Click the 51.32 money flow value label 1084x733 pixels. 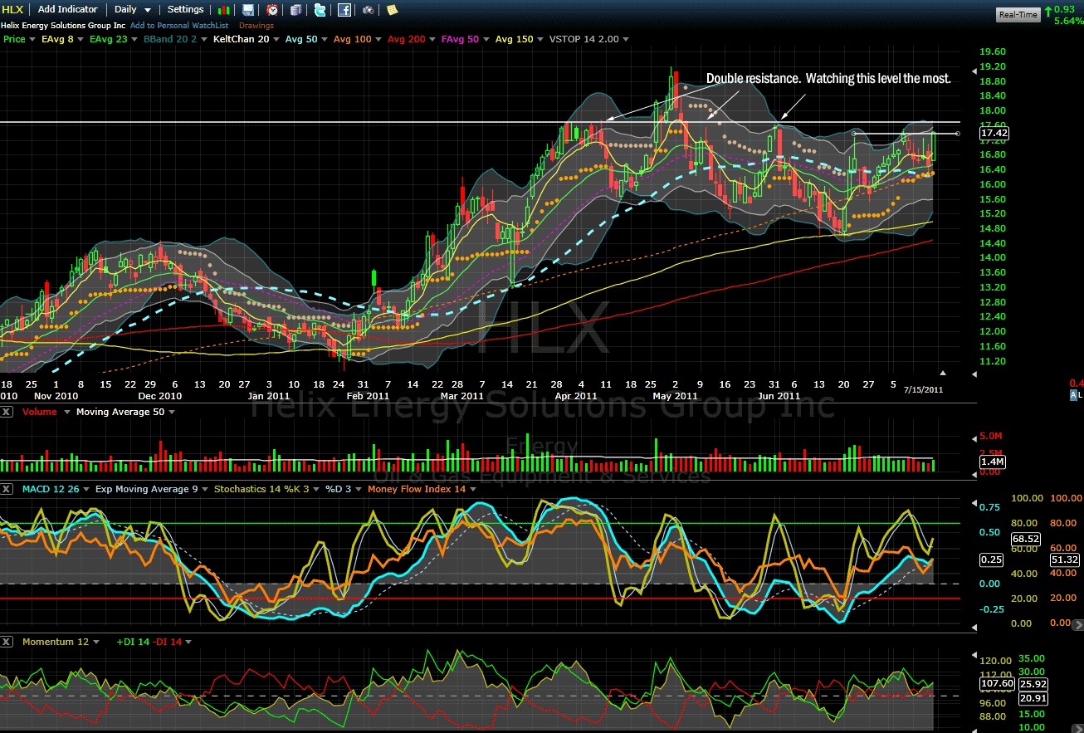1064,560
